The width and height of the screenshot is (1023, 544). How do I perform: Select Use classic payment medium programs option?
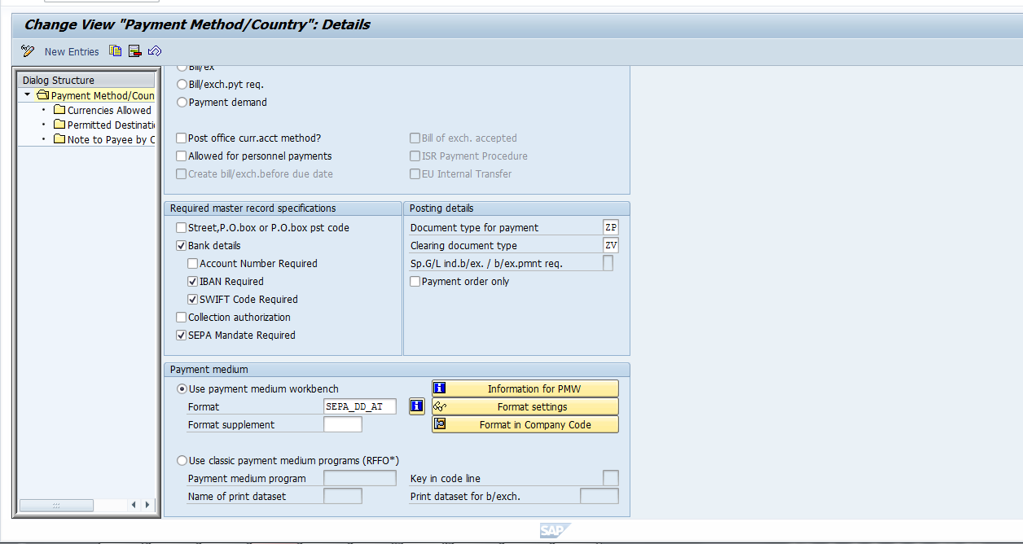[x=182, y=460]
